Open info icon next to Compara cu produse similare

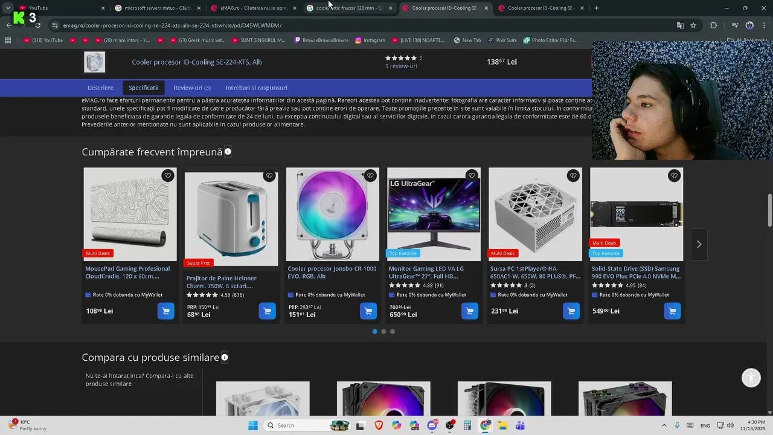225,357
